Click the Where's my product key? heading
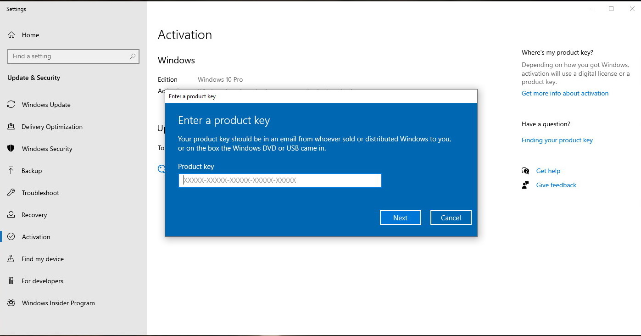The width and height of the screenshot is (641, 336). [x=557, y=52]
